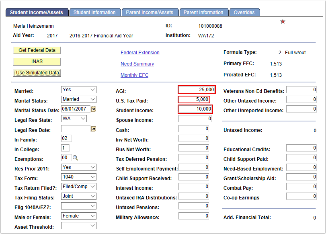The height and width of the screenshot is (234, 326).
Task: Open the Marital Status dropdown
Action: pyautogui.click(x=79, y=99)
